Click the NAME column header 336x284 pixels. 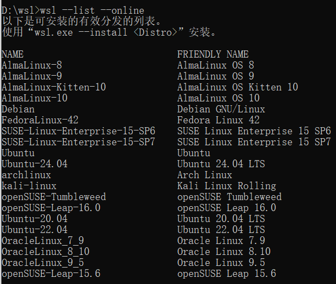pyautogui.click(x=13, y=54)
